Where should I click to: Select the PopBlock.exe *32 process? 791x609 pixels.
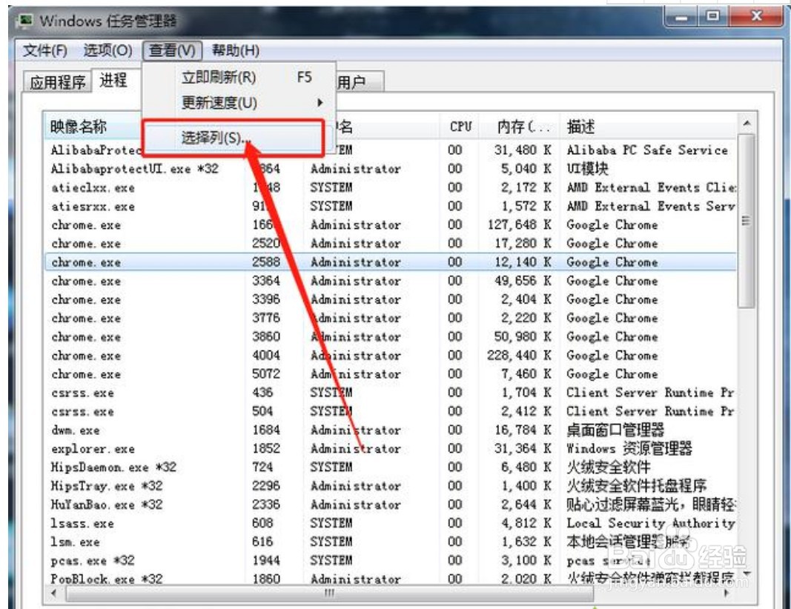[x=391, y=579]
